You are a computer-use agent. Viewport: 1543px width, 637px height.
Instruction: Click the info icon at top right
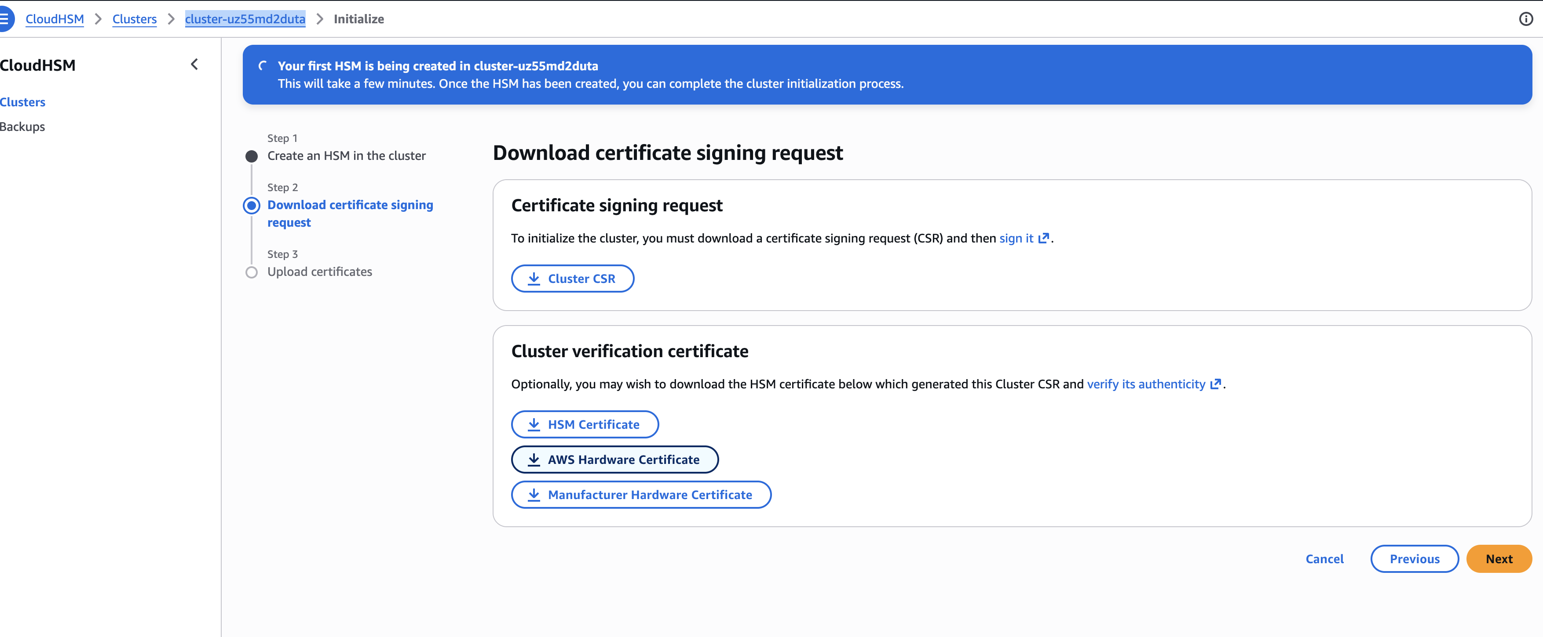point(1526,19)
